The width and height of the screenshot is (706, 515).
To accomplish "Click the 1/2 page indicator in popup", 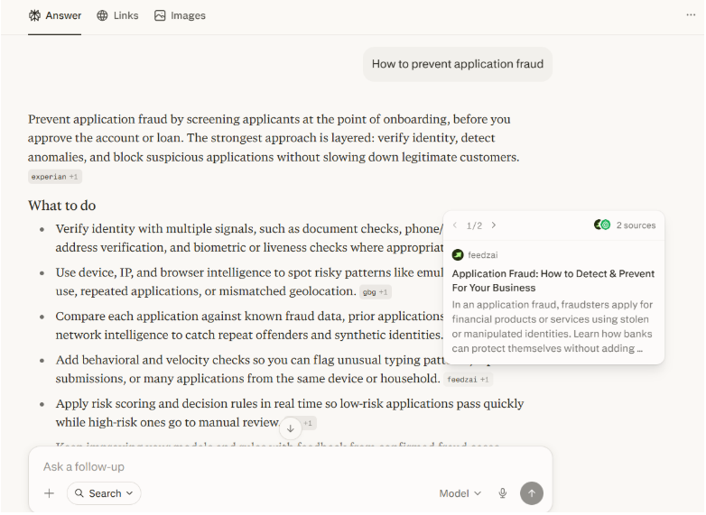I will [x=474, y=225].
